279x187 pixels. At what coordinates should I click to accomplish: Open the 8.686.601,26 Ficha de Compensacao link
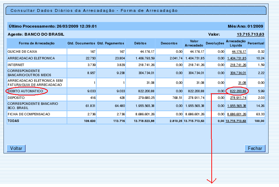[x=237, y=114]
